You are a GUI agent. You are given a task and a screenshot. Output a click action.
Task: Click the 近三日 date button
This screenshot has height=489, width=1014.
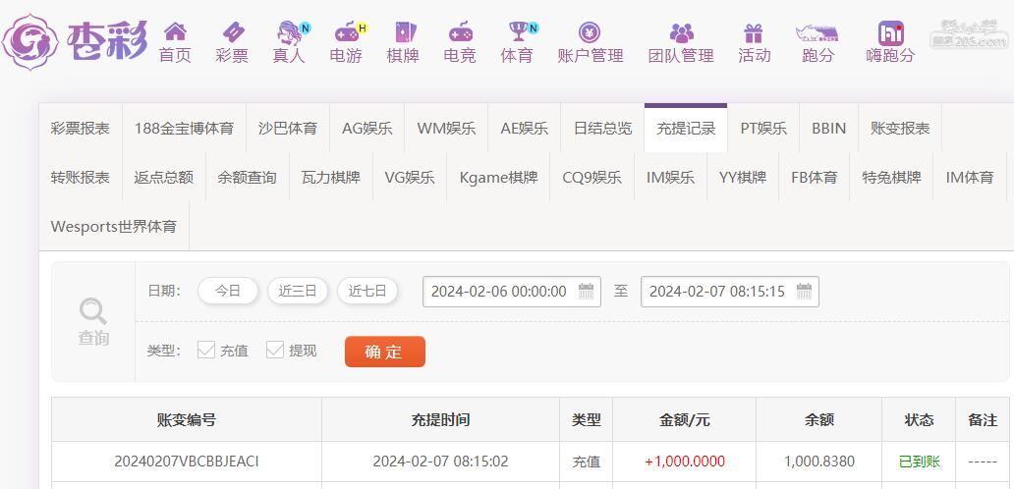coord(298,291)
